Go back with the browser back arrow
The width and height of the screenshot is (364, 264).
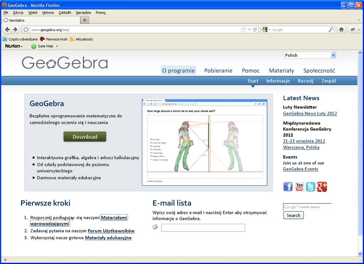(x=7, y=30)
